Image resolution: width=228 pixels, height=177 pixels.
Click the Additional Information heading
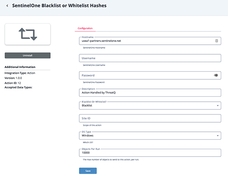[x=20, y=67]
